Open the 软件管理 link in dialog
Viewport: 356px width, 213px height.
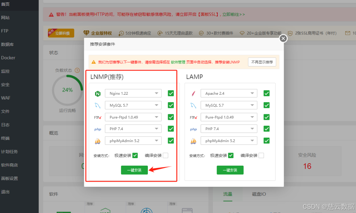point(178,62)
